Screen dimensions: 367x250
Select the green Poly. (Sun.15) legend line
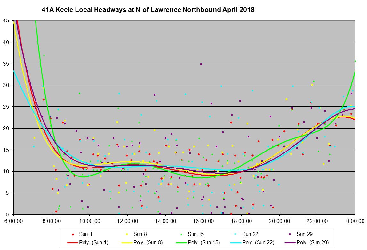click(182, 242)
